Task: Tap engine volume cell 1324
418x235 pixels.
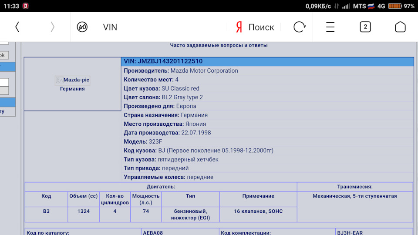Action: [84, 214]
